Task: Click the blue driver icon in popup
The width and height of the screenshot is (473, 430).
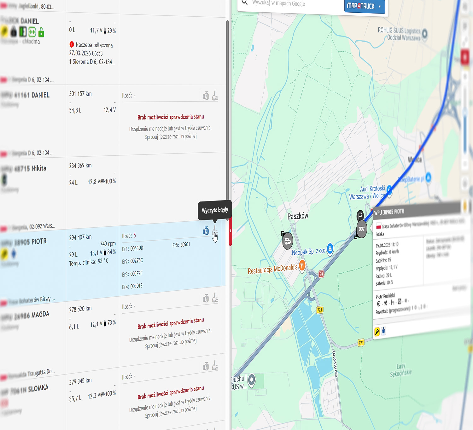Action: coord(383,331)
